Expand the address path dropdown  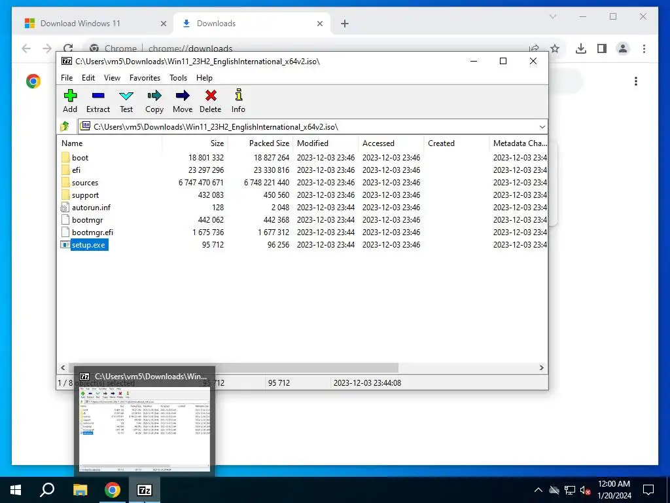click(542, 127)
